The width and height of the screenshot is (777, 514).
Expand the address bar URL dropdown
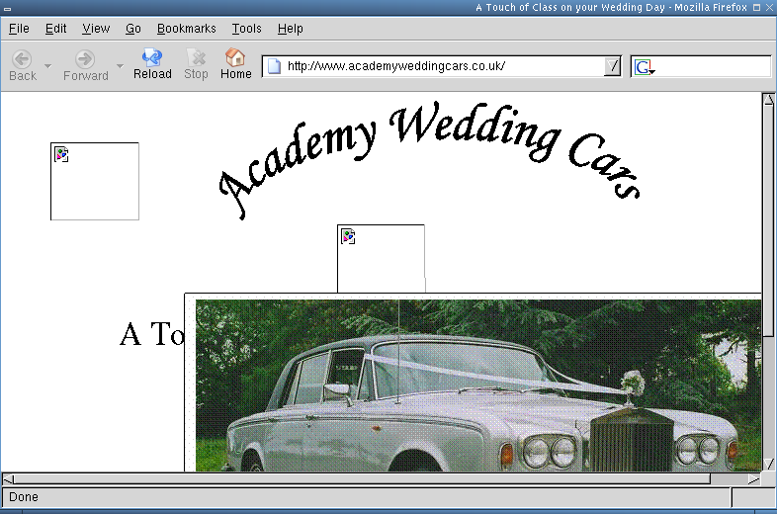612,66
